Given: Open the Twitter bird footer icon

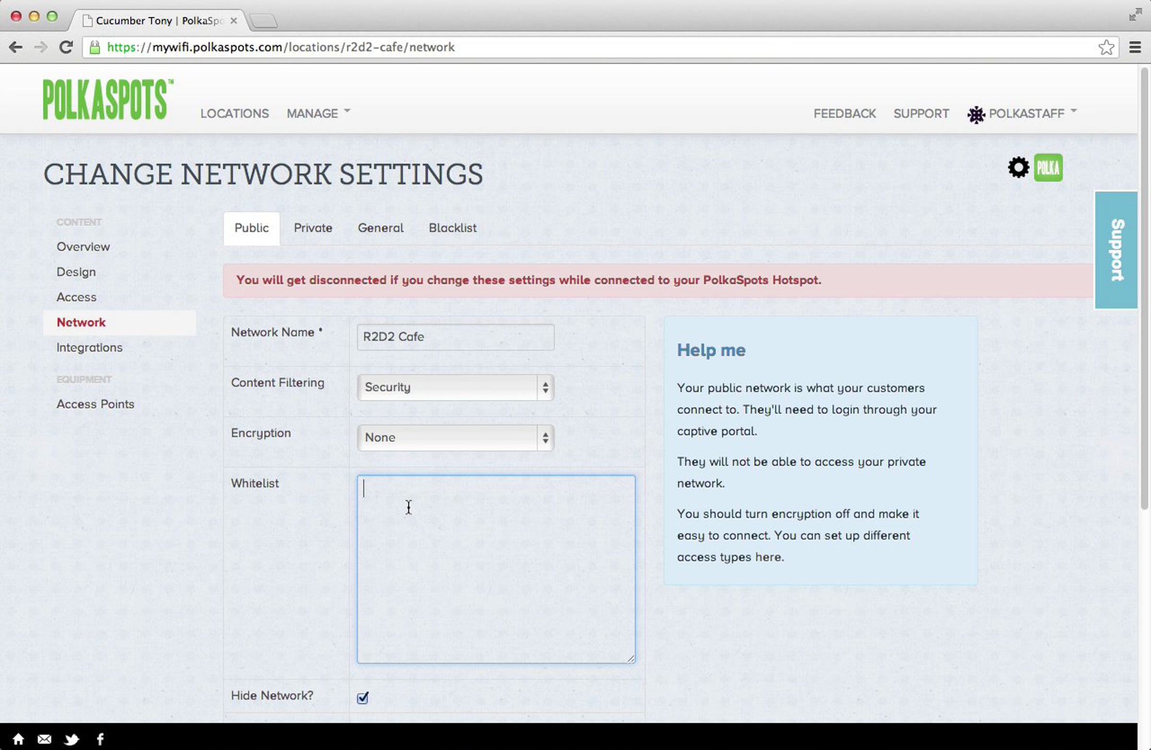Looking at the screenshot, I should click(x=71, y=739).
